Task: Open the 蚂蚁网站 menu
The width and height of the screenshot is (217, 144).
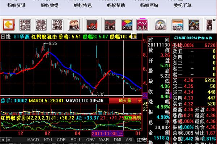Action: point(149,5)
